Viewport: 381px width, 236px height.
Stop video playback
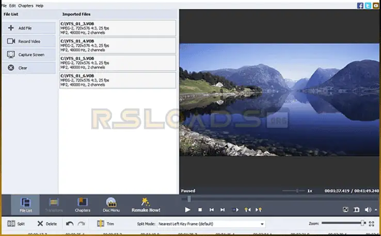point(200,210)
